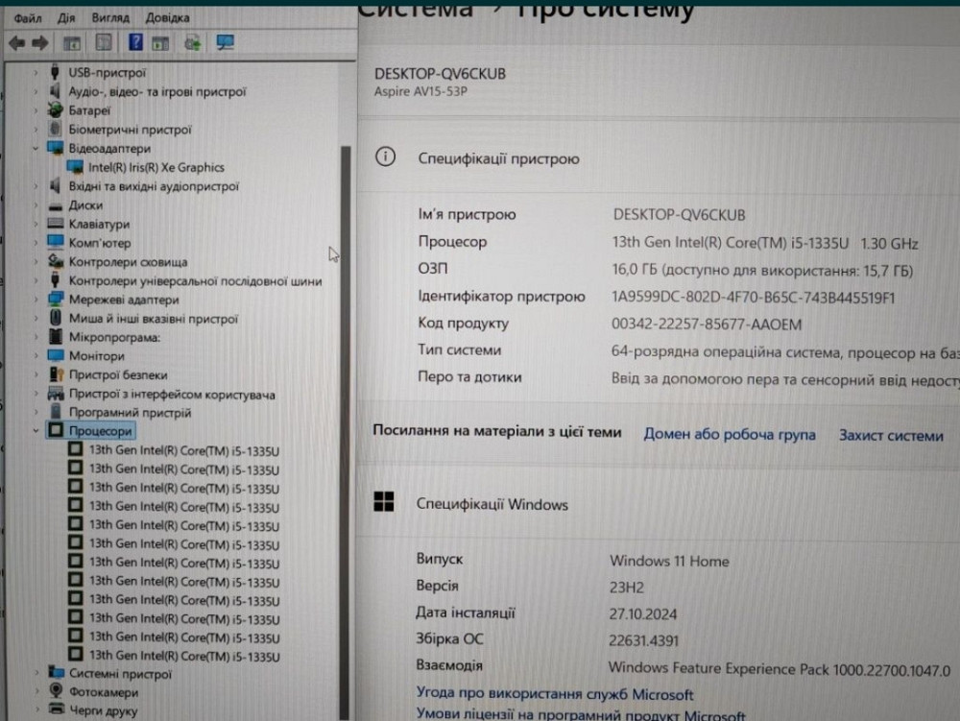Image resolution: width=960 pixels, height=721 pixels.
Task: Collapse the Процесори tree node
Action: 36,432
